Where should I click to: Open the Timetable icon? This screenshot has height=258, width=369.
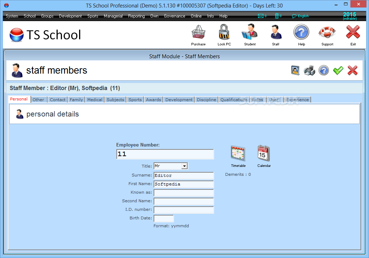tap(238, 153)
